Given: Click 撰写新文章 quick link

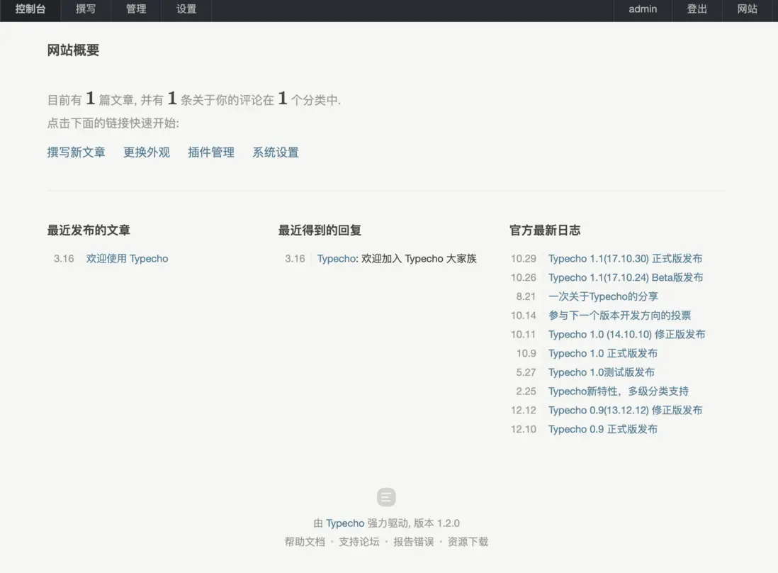Looking at the screenshot, I should (76, 152).
